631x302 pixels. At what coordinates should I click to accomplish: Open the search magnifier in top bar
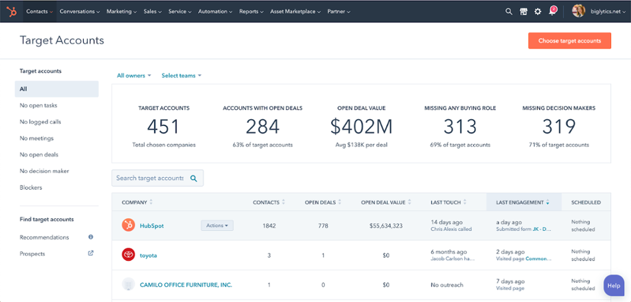click(x=509, y=11)
